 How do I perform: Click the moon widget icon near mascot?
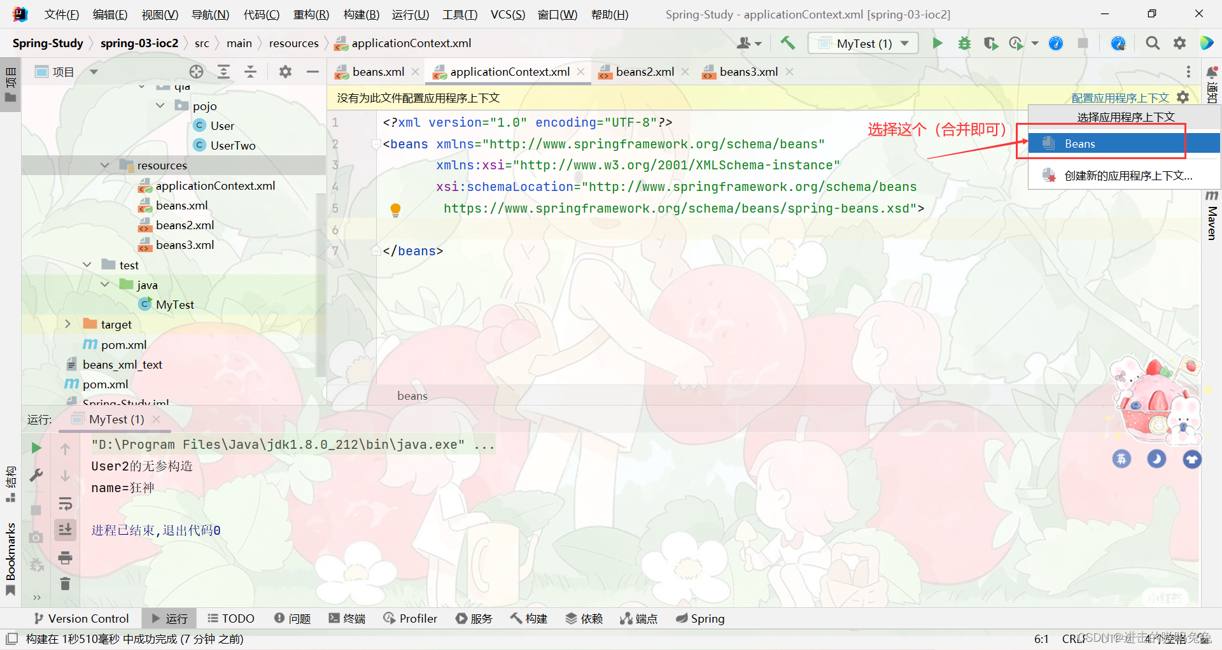pos(1156,458)
